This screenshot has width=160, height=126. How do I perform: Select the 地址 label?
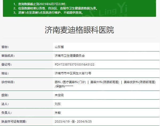(x=5, y=73)
